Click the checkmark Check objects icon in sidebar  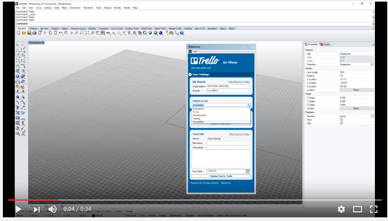click(x=23, y=128)
